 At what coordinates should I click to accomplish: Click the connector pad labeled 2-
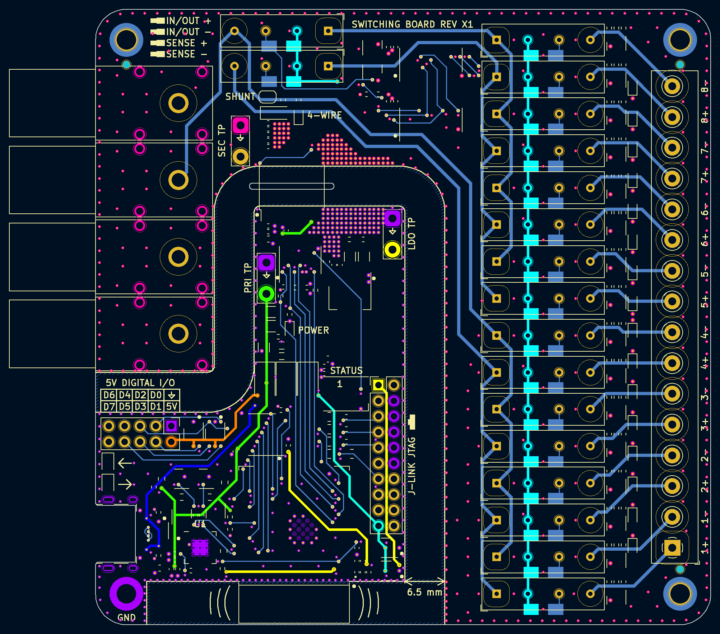click(x=672, y=456)
